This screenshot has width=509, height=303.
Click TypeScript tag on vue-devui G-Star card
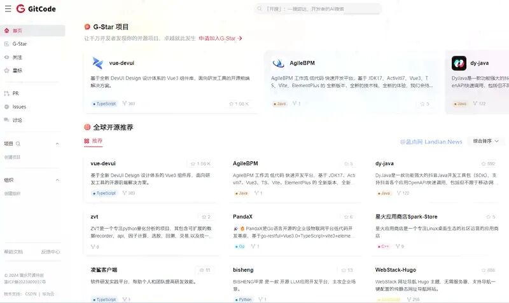pyautogui.click(x=104, y=104)
